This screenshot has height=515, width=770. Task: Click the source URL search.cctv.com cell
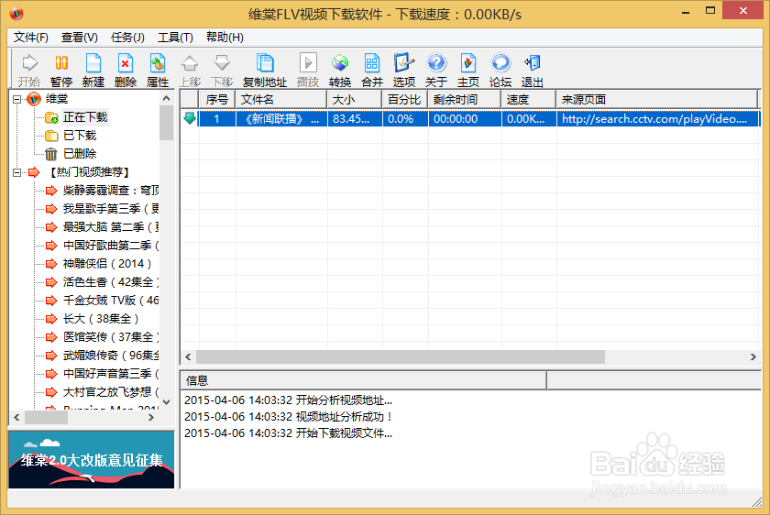pos(658,119)
